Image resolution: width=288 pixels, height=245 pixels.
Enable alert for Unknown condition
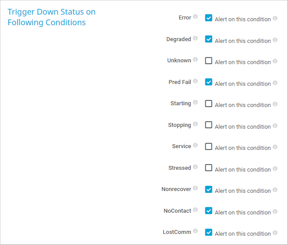[x=209, y=61]
